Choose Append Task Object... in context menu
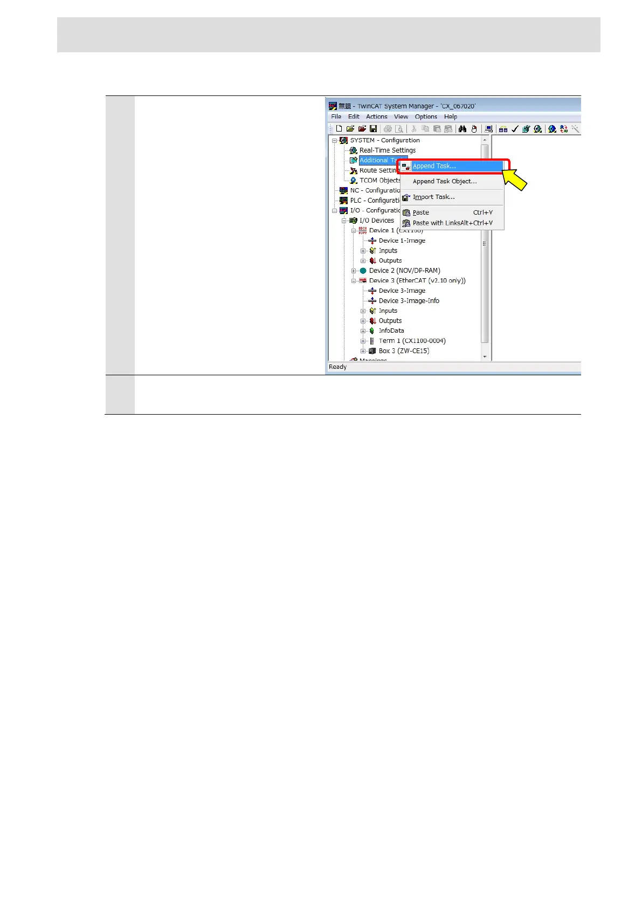The image size is (642, 908). (452, 182)
